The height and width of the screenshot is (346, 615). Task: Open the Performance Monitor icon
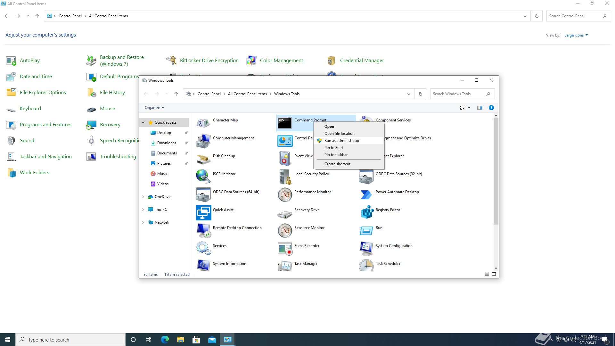pyautogui.click(x=284, y=195)
